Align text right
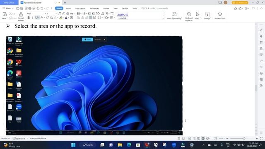This screenshot has width=265, height=149. point(87,17)
